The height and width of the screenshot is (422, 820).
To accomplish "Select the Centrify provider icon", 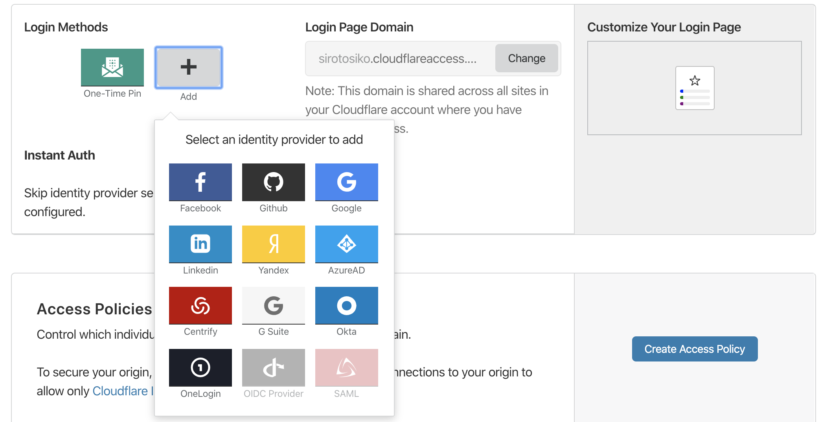I will pyautogui.click(x=200, y=306).
